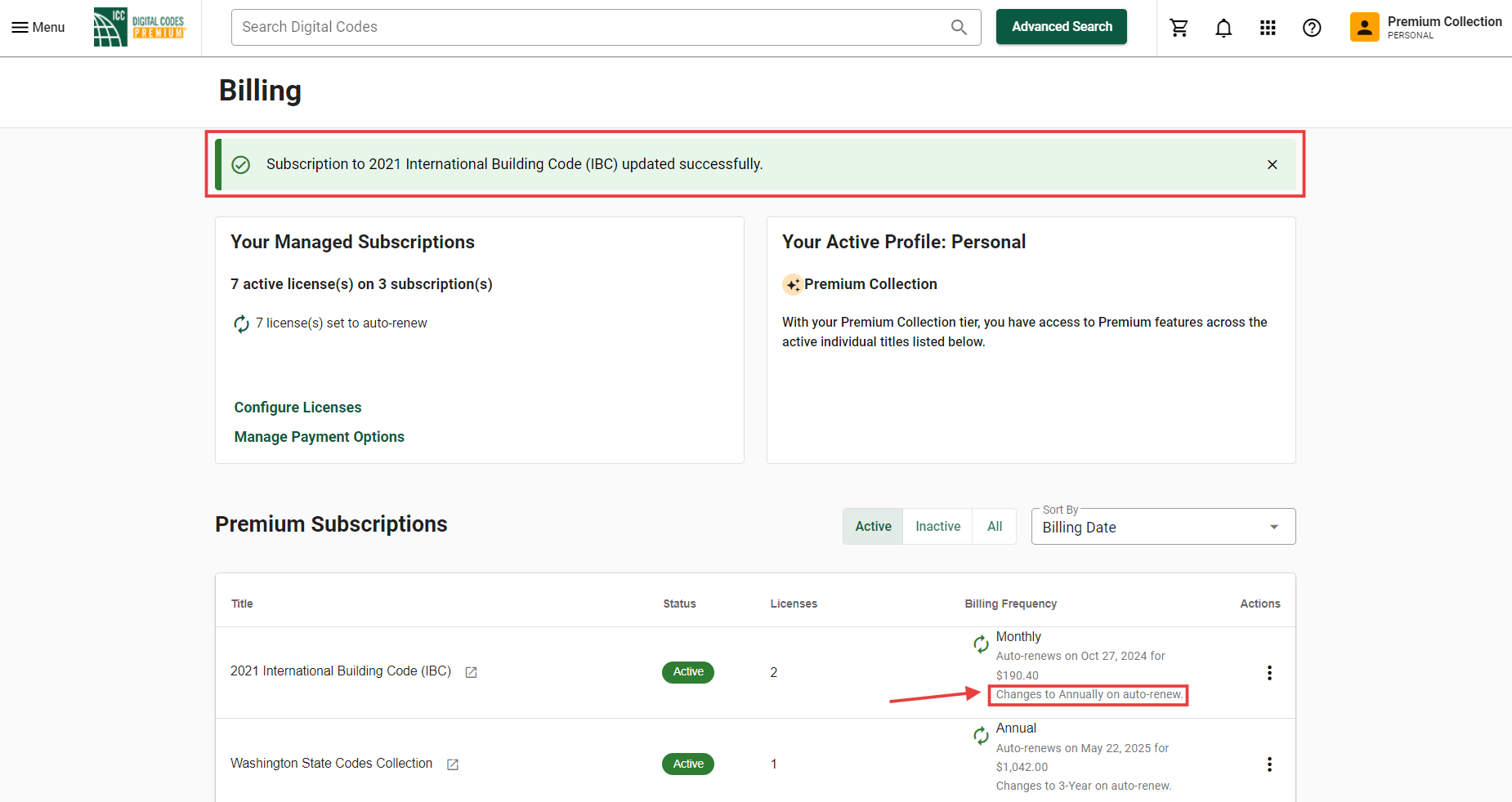Show All subscriptions filter
This screenshot has width=1512, height=802.
994,527
